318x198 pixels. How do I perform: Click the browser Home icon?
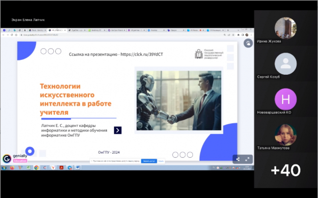[16, 35]
